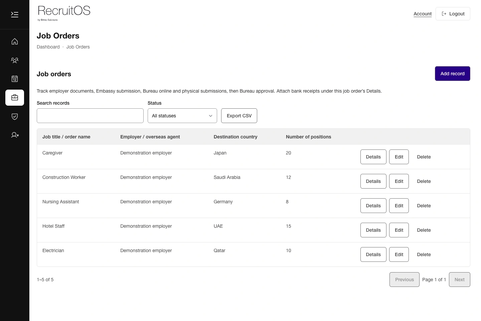Open the shield checkmark sidebar icon
481x321 pixels.
15,116
